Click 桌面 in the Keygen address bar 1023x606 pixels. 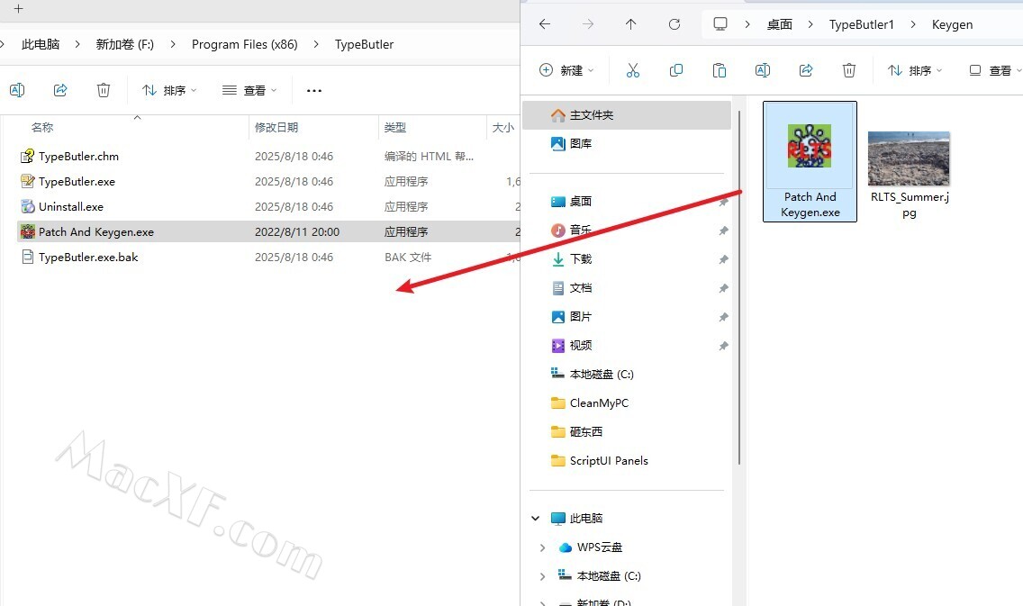point(779,25)
